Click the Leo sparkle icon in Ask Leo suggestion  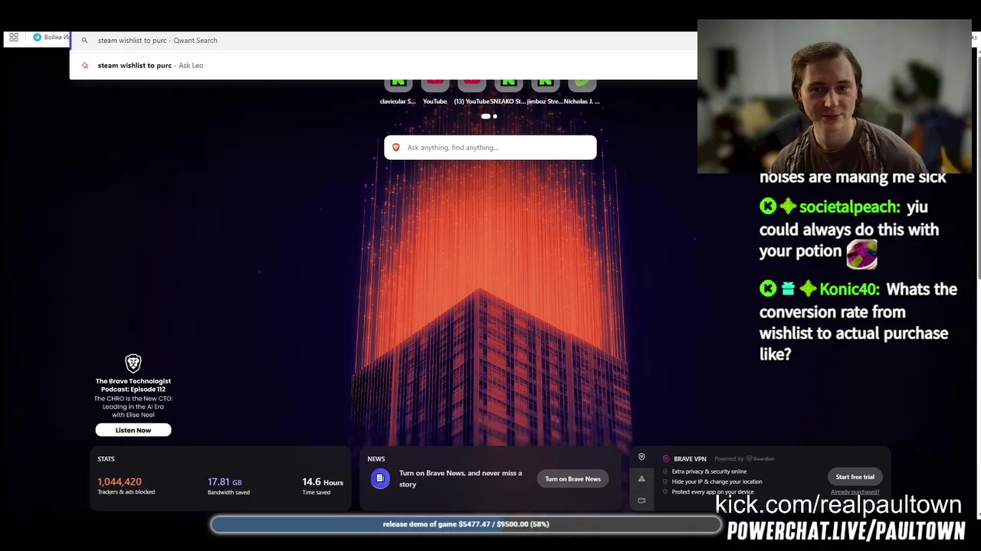(84, 66)
